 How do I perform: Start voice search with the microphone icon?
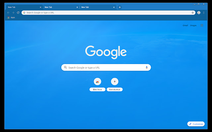(147, 67)
